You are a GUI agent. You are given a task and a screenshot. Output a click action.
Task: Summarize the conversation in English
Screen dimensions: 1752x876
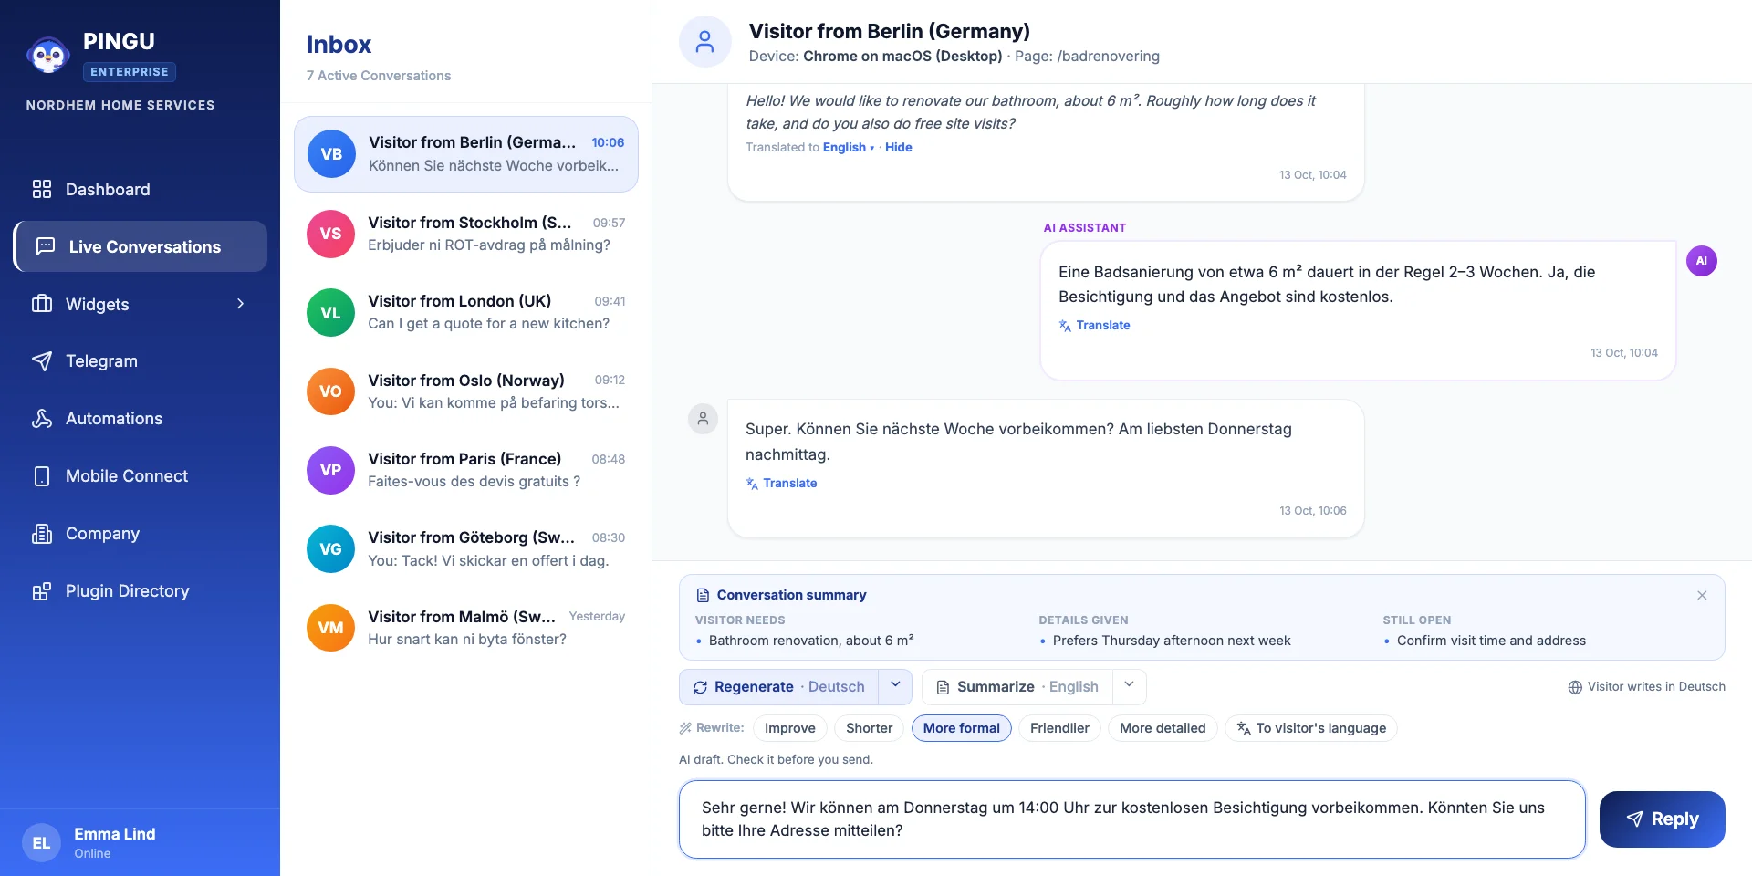1017,687
